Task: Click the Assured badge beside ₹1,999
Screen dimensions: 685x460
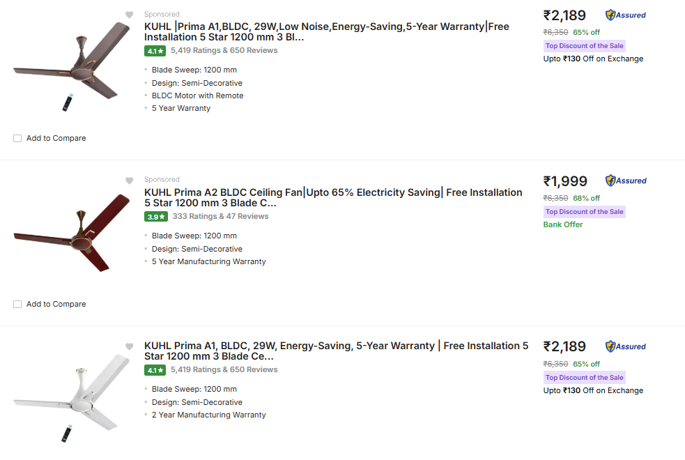Action: coord(626,181)
